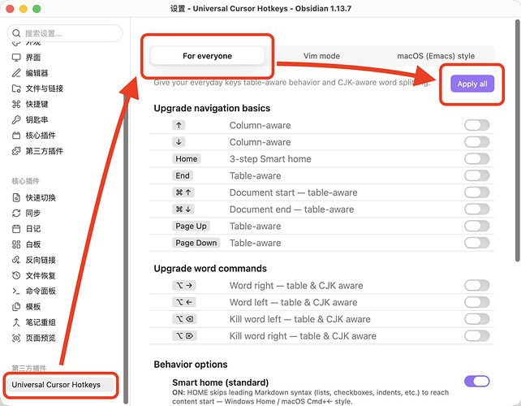
Task: Click the 模板 copy-pages icon
Action: click(x=16, y=307)
